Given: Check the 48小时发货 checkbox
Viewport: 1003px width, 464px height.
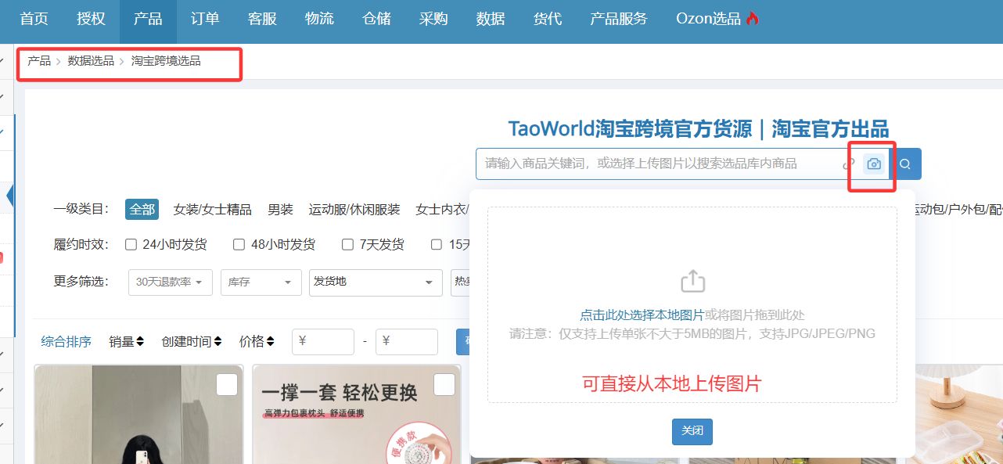Looking at the screenshot, I should (239, 245).
